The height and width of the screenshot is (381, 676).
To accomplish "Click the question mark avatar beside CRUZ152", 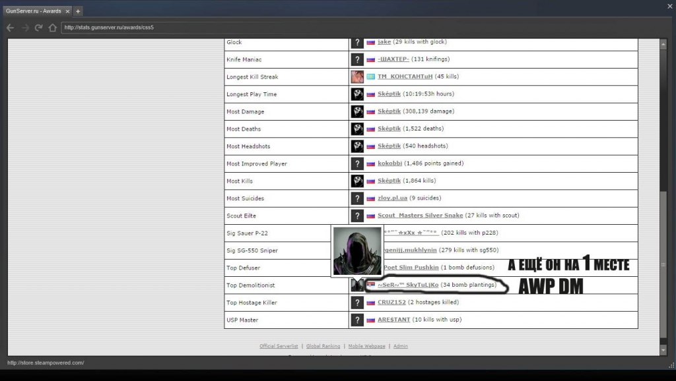I will (x=357, y=303).
